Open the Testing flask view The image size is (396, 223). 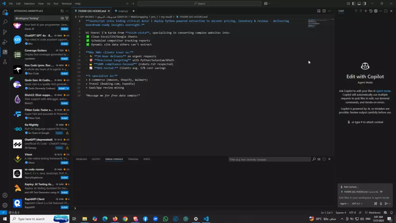tap(5, 62)
